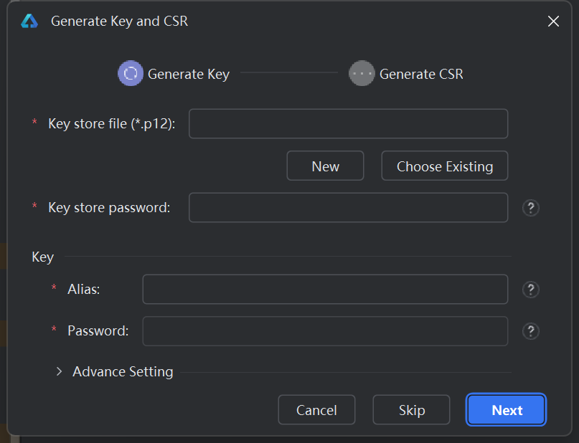Image resolution: width=579 pixels, height=443 pixels.
Task: Expand Advance Setting chevron arrow
Action: pyautogui.click(x=59, y=371)
